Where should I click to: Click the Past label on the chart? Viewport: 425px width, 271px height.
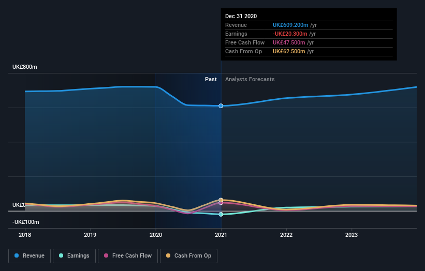pos(211,79)
